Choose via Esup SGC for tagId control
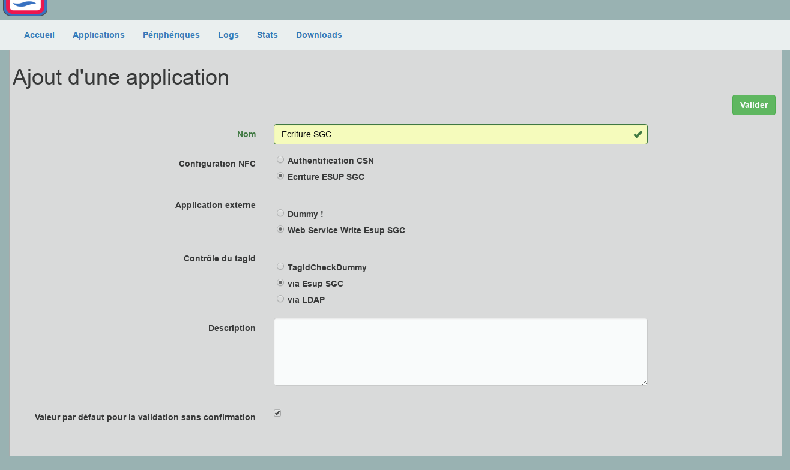Screen dimensions: 790x470 280,283
